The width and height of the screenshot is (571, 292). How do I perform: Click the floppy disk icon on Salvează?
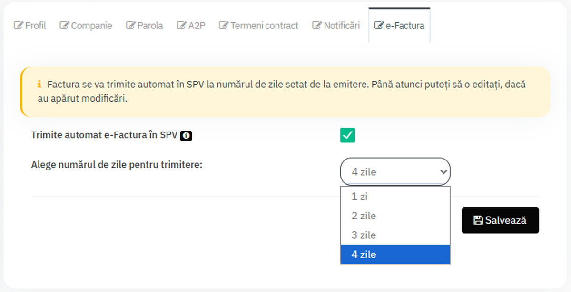tap(478, 220)
